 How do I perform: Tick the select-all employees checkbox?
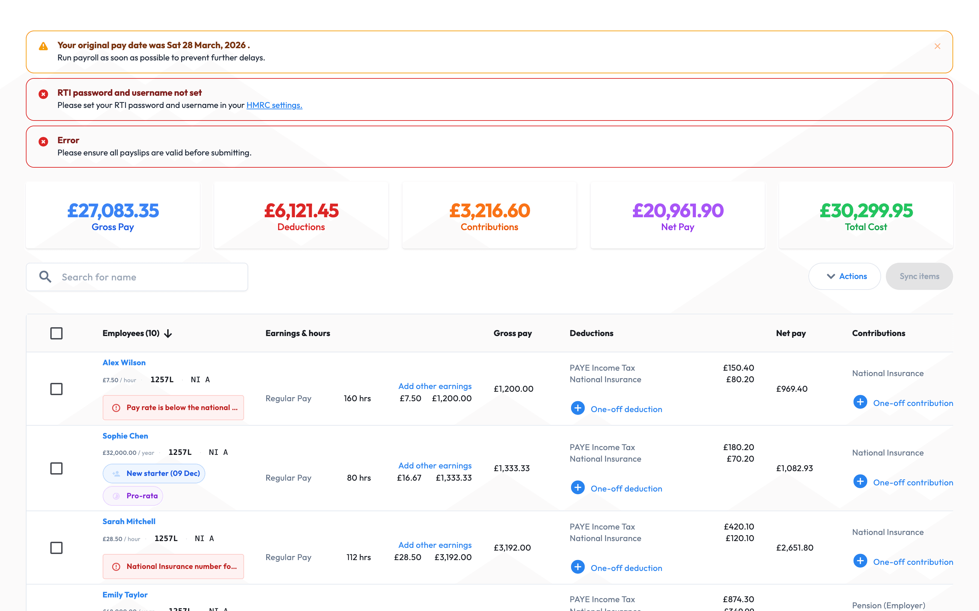point(56,333)
